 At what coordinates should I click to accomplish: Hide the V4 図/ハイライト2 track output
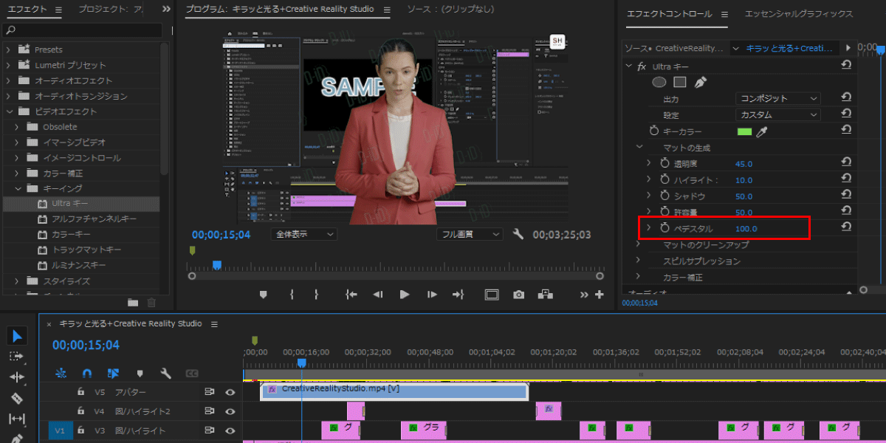[230, 411]
